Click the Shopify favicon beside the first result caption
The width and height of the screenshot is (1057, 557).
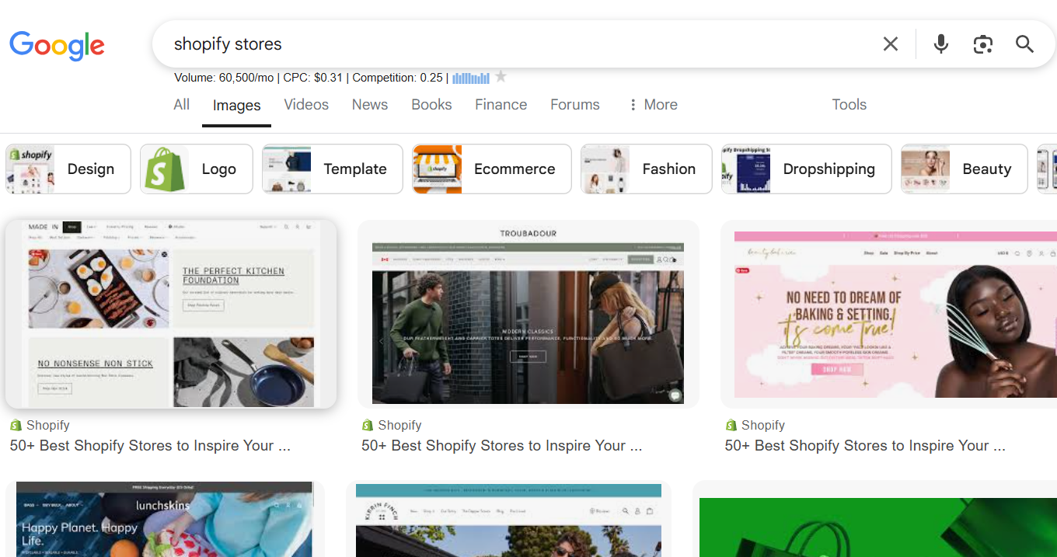coord(14,425)
